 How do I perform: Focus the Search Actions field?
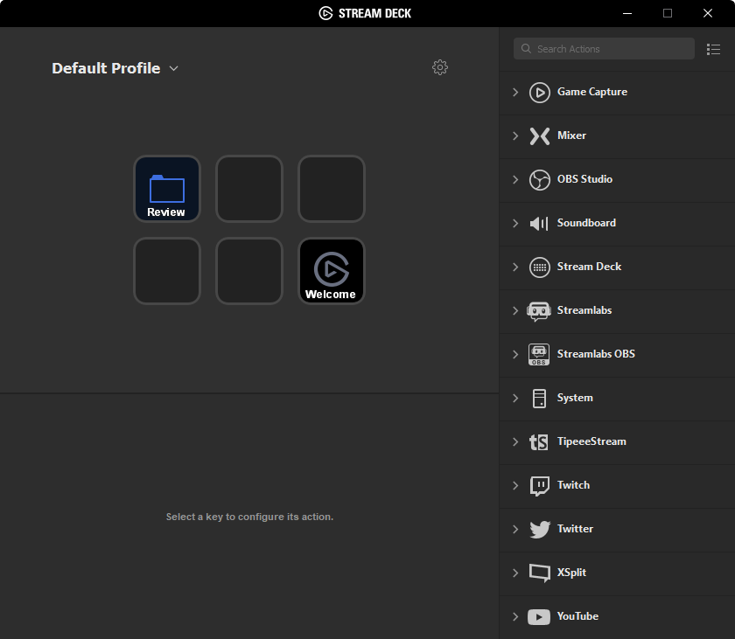tap(604, 49)
